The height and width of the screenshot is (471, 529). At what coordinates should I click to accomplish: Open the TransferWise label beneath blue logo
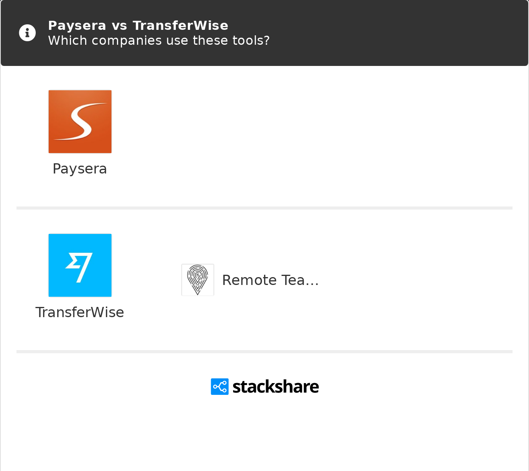coord(80,312)
